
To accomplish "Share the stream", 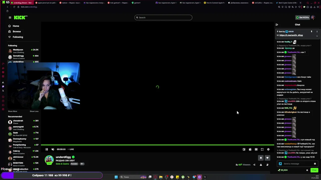I will 254,165.
